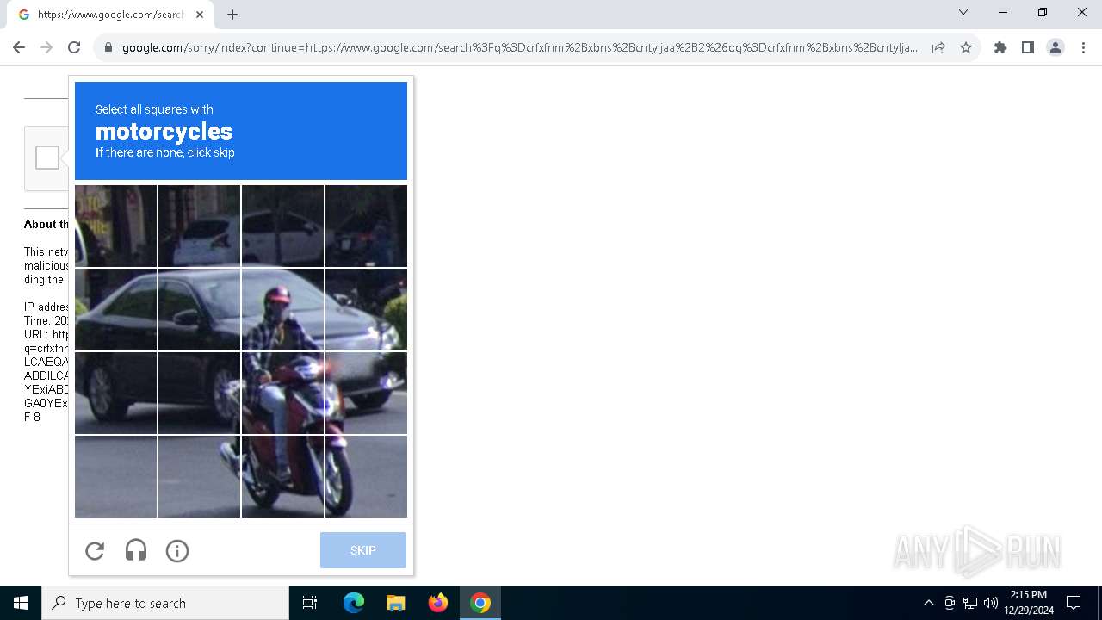
Task: Expand the tab search dropdown arrow
Action: pyautogui.click(x=963, y=12)
